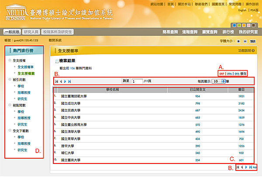
Task: Click the page number input field
Action: pyautogui.click(x=137, y=81)
